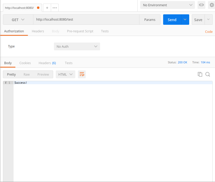The width and height of the screenshot is (215, 182).
Task: Open the manage environments gear icon
Action: click(x=212, y=5)
